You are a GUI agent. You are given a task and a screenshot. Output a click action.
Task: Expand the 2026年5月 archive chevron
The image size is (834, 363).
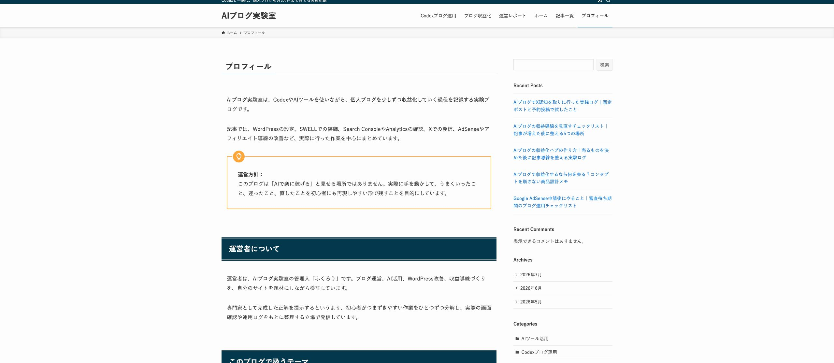coord(516,302)
